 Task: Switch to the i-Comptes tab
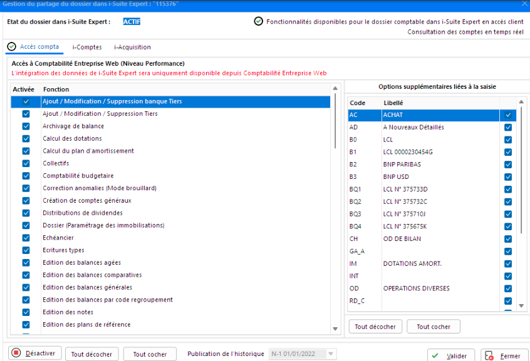point(87,47)
